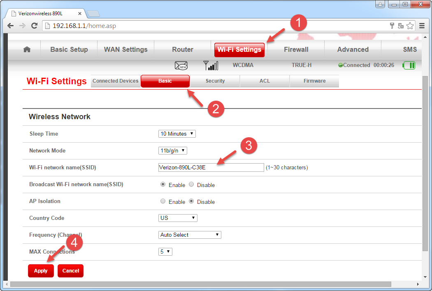This screenshot has width=432, height=291.
Task: Click the scroll right arrow
Action: point(418,284)
